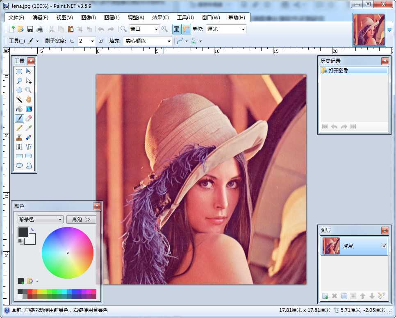The height and width of the screenshot is (318, 396).
Task: Swap primary and secondary colors arrow
Action: [x=32, y=229]
